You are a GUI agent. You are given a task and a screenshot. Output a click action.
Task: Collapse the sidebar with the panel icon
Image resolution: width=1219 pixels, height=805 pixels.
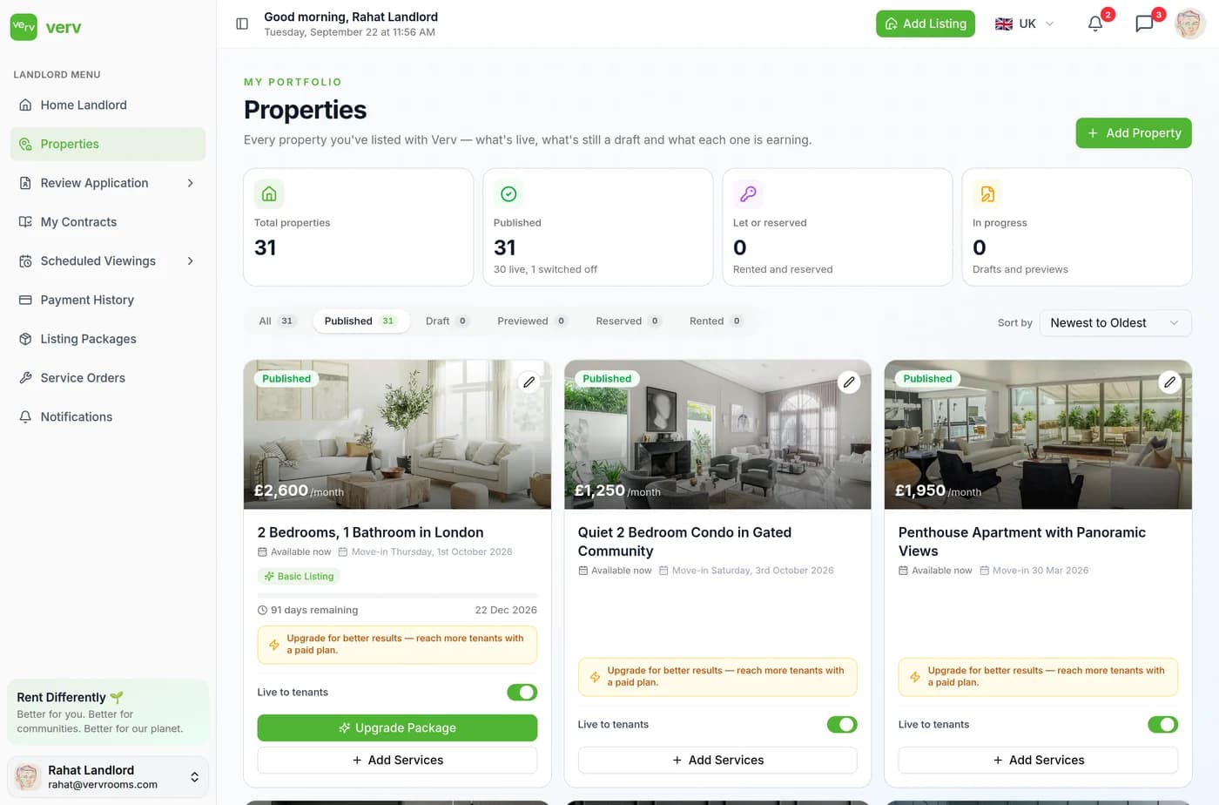point(242,24)
